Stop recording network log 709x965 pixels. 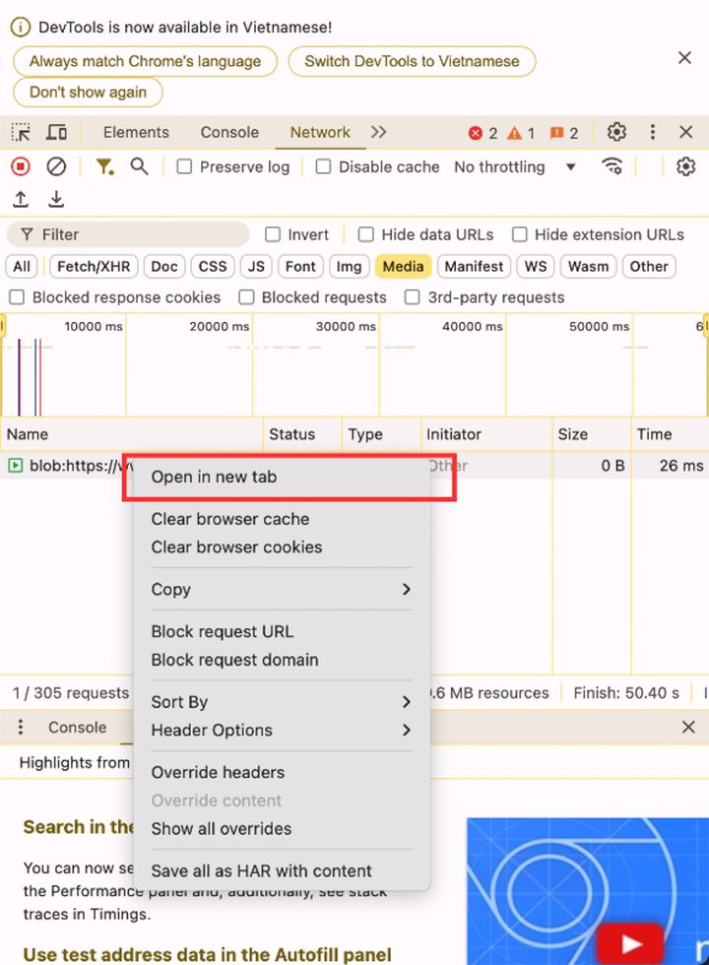[21, 166]
